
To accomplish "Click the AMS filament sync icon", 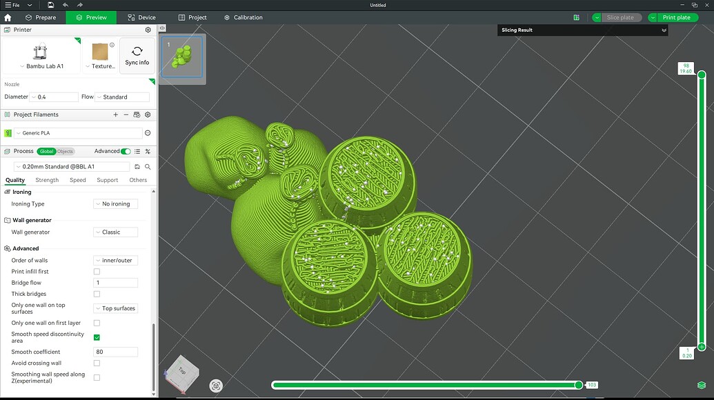I will coord(137,114).
